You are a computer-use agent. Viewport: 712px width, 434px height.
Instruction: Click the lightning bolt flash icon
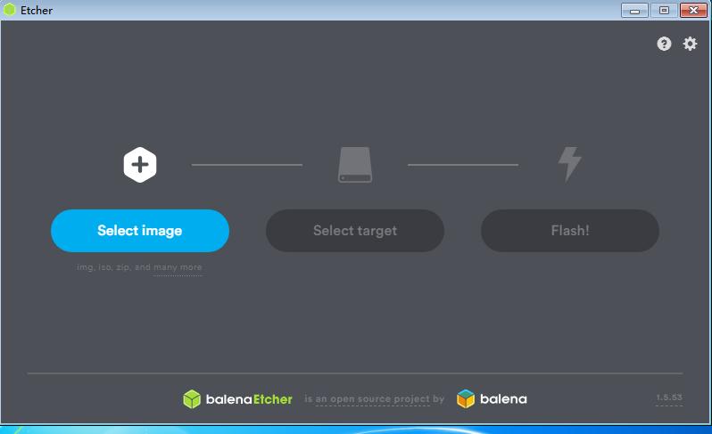click(569, 164)
